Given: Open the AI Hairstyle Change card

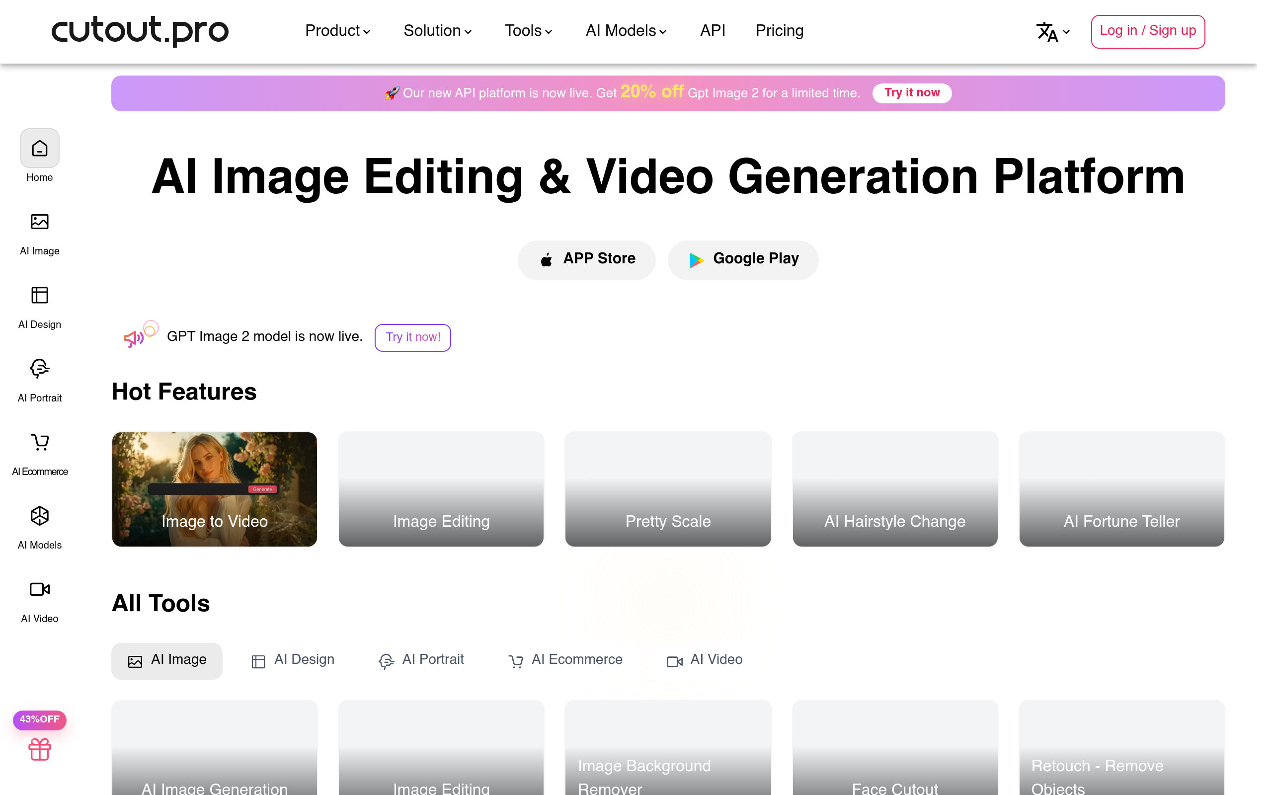Looking at the screenshot, I should pyautogui.click(x=895, y=489).
